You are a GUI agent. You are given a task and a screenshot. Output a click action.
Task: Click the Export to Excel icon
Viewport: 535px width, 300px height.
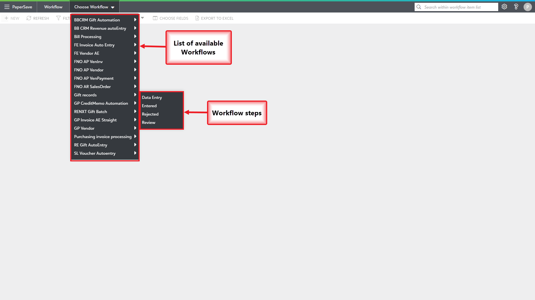point(197,18)
